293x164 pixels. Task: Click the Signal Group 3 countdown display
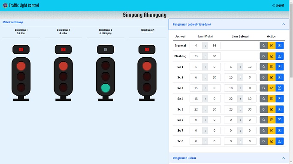[x=106, y=50]
